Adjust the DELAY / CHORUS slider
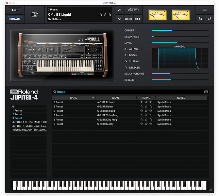 180,73
